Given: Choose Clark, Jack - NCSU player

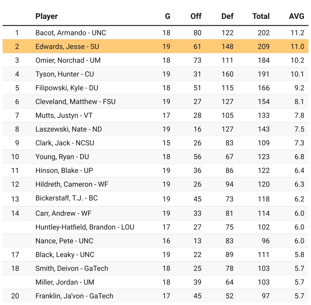Looking at the screenshot, I should 65,143.
